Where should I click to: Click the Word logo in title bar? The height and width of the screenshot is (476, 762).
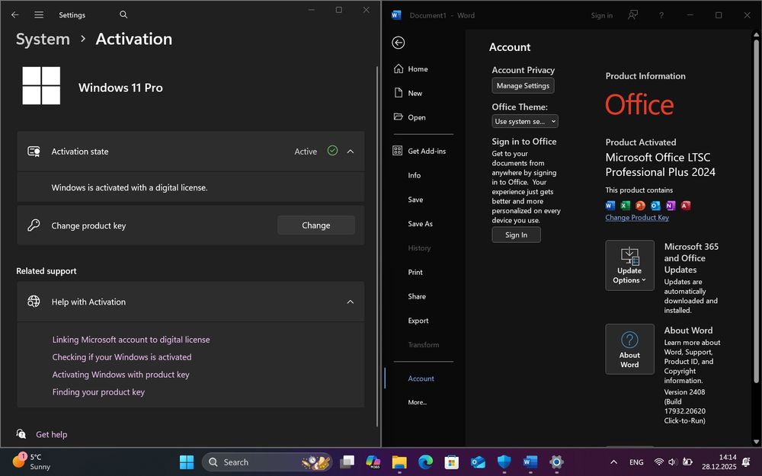click(x=396, y=15)
